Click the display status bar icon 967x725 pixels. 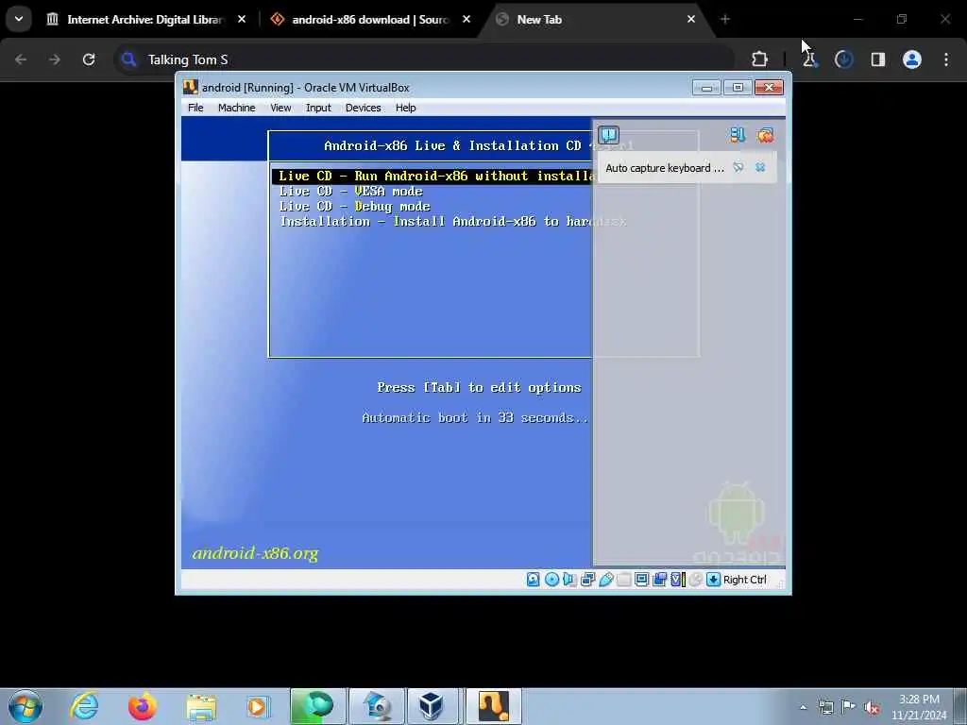coord(641,580)
